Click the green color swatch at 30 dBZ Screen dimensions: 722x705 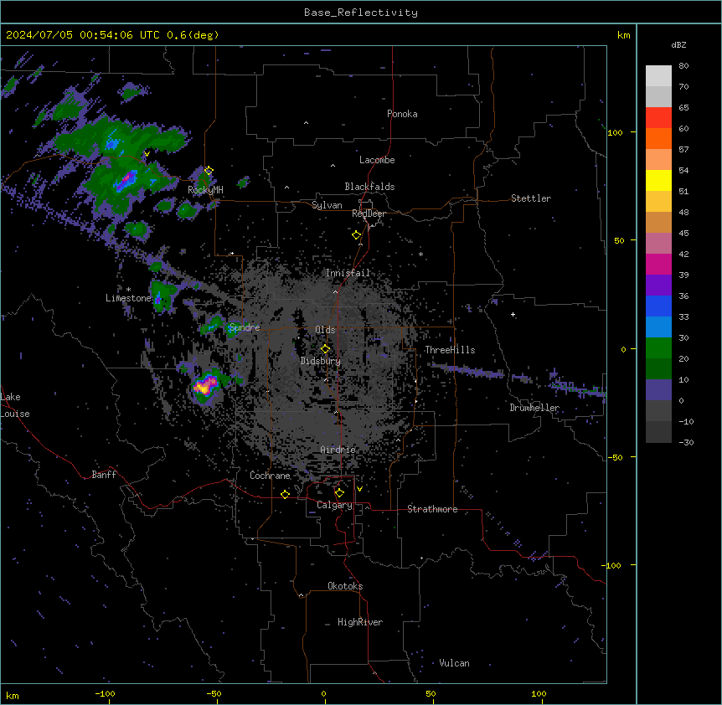click(658, 348)
